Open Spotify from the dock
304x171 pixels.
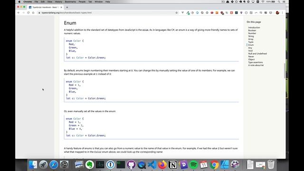pos(193,165)
